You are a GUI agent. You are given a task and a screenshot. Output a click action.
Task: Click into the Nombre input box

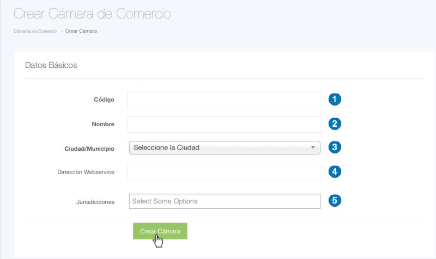click(x=225, y=125)
